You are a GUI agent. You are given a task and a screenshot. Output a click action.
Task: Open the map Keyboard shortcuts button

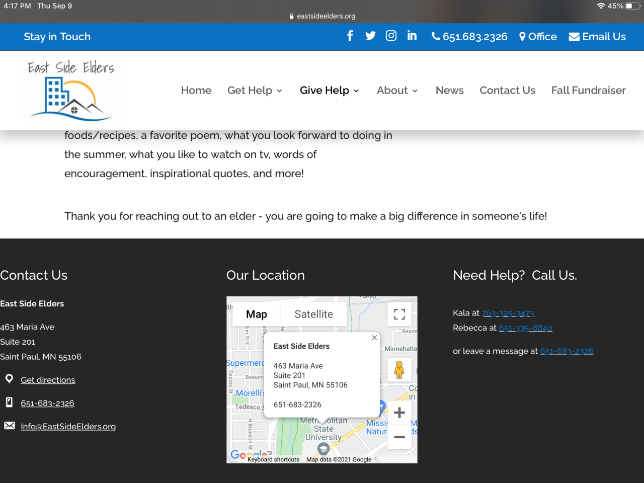pyautogui.click(x=273, y=459)
